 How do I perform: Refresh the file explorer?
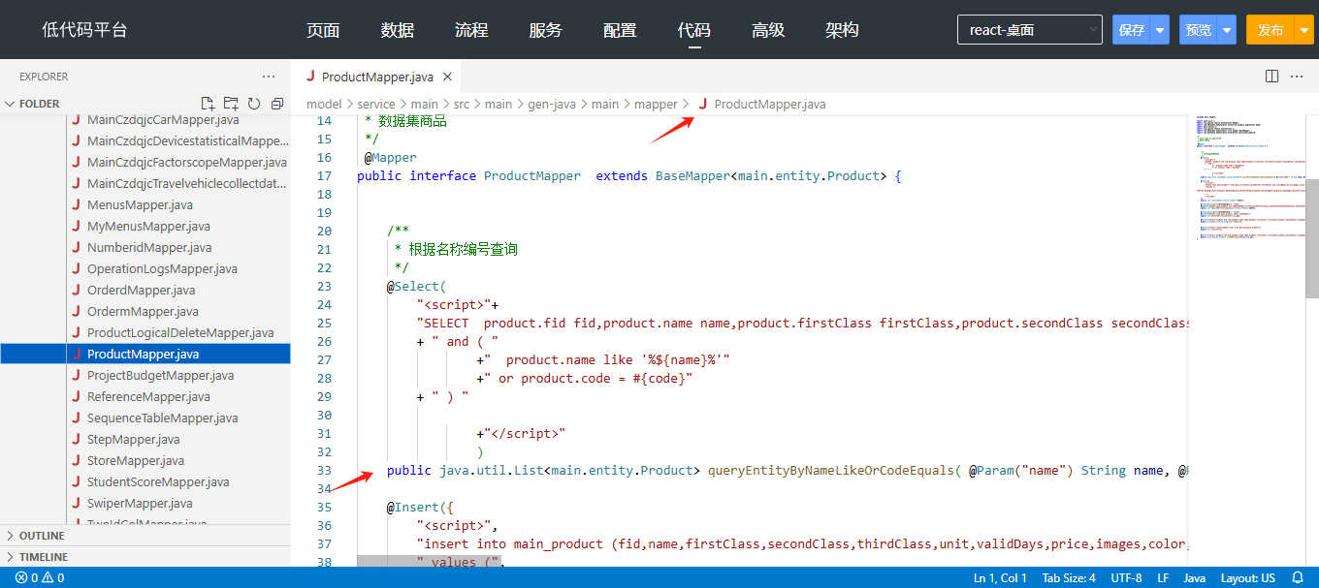click(254, 104)
